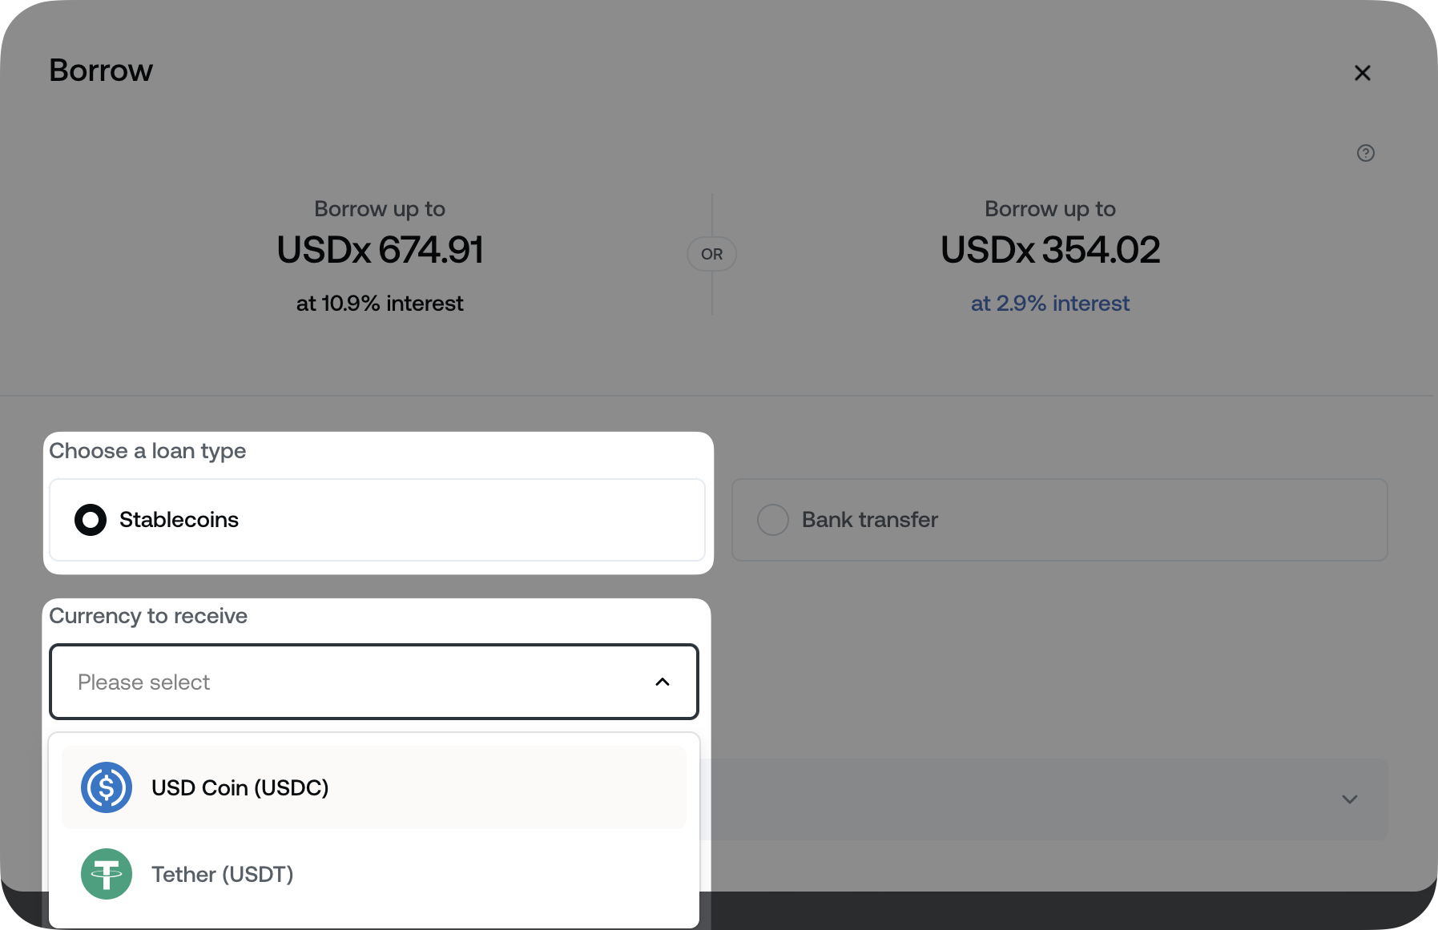Select the Stablecoins radio button
The height and width of the screenshot is (930, 1438).
(x=91, y=520)
